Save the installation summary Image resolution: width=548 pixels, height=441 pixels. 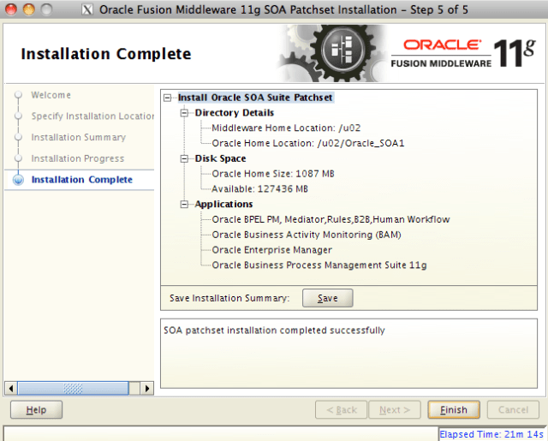pyautogui.click(x=327, y=298)
